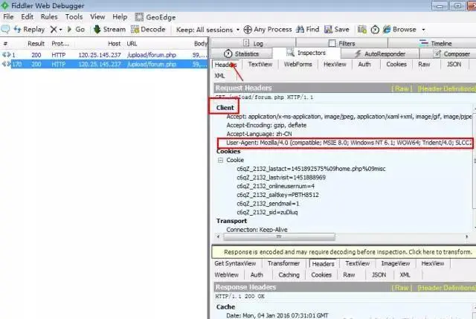Click the GeoEdge menu item

click(155, 17)
